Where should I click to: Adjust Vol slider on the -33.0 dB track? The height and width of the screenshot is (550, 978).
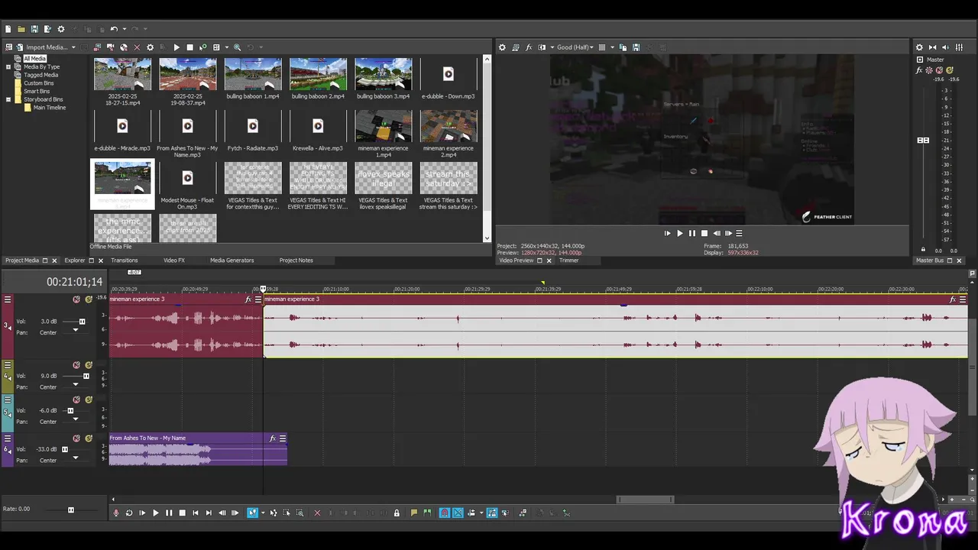pyautogui.click(x=65, y=449)
